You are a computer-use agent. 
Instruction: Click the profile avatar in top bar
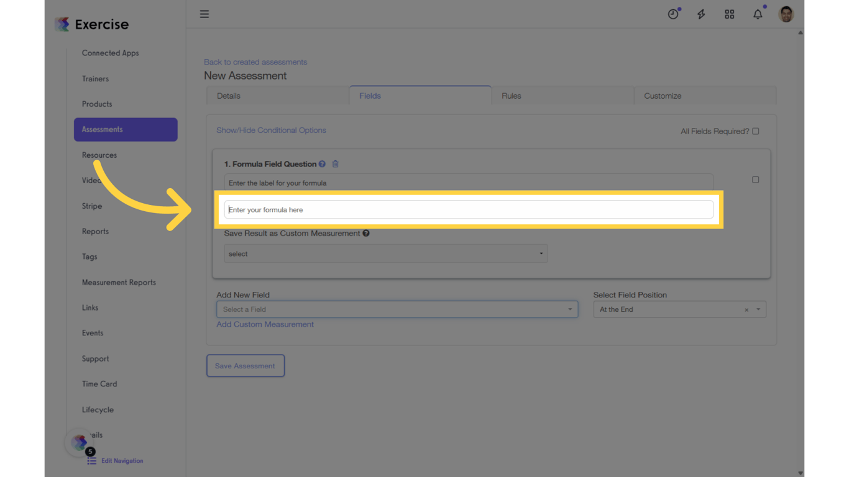786,14
